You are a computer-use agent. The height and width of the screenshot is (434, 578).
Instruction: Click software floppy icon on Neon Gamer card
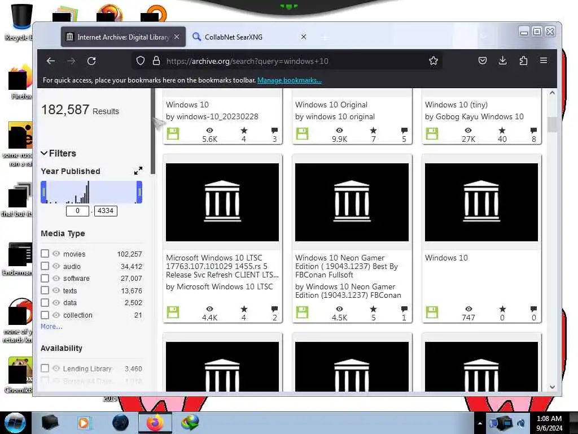pos(303,312)
